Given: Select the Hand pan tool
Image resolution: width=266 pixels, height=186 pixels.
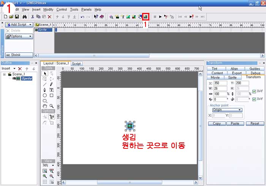Looking at the screenshot, I should click(45, 106).
